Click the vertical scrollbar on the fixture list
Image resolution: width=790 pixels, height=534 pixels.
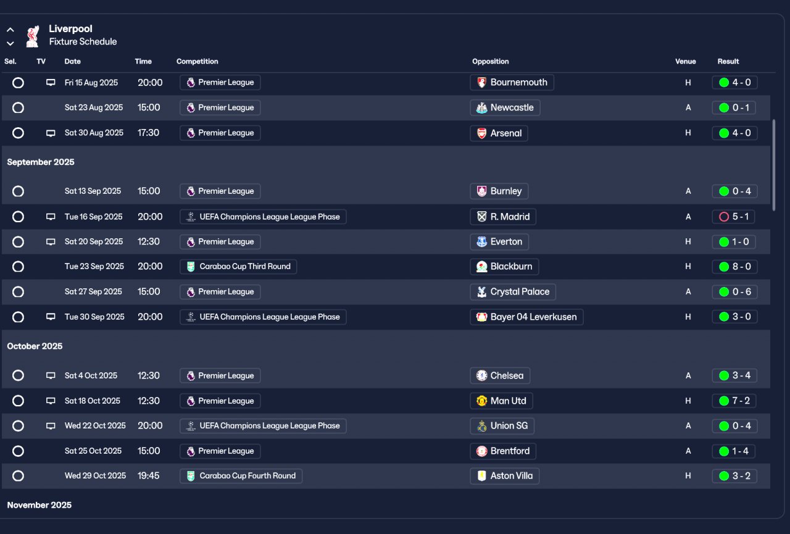773,164
